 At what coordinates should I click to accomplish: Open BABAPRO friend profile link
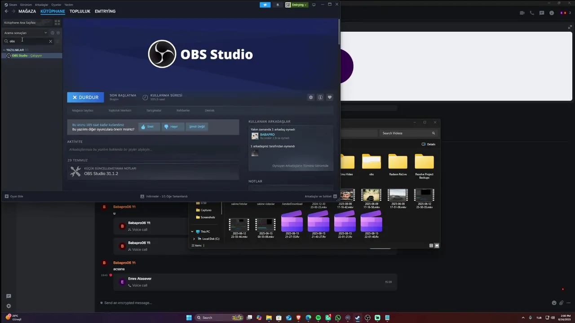[267, 135]
